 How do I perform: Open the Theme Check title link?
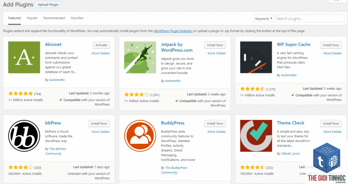pyautogui.click(x=291, y=123)
